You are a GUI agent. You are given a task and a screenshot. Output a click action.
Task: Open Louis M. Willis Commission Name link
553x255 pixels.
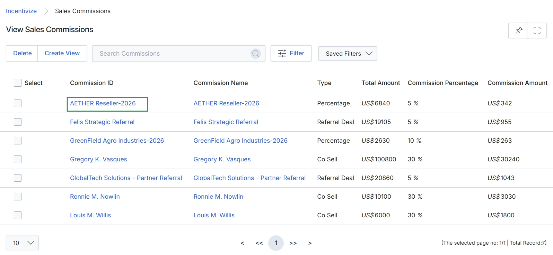click(214, 215)
